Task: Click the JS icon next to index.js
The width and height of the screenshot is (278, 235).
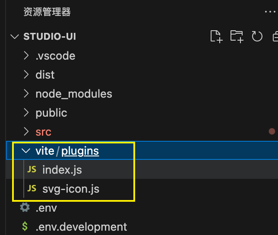Action: pyautogui.click(x=32, y=170)
